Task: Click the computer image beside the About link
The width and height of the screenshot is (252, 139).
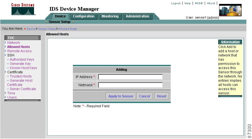Action: pyautogui.click(x=230, y=10)
